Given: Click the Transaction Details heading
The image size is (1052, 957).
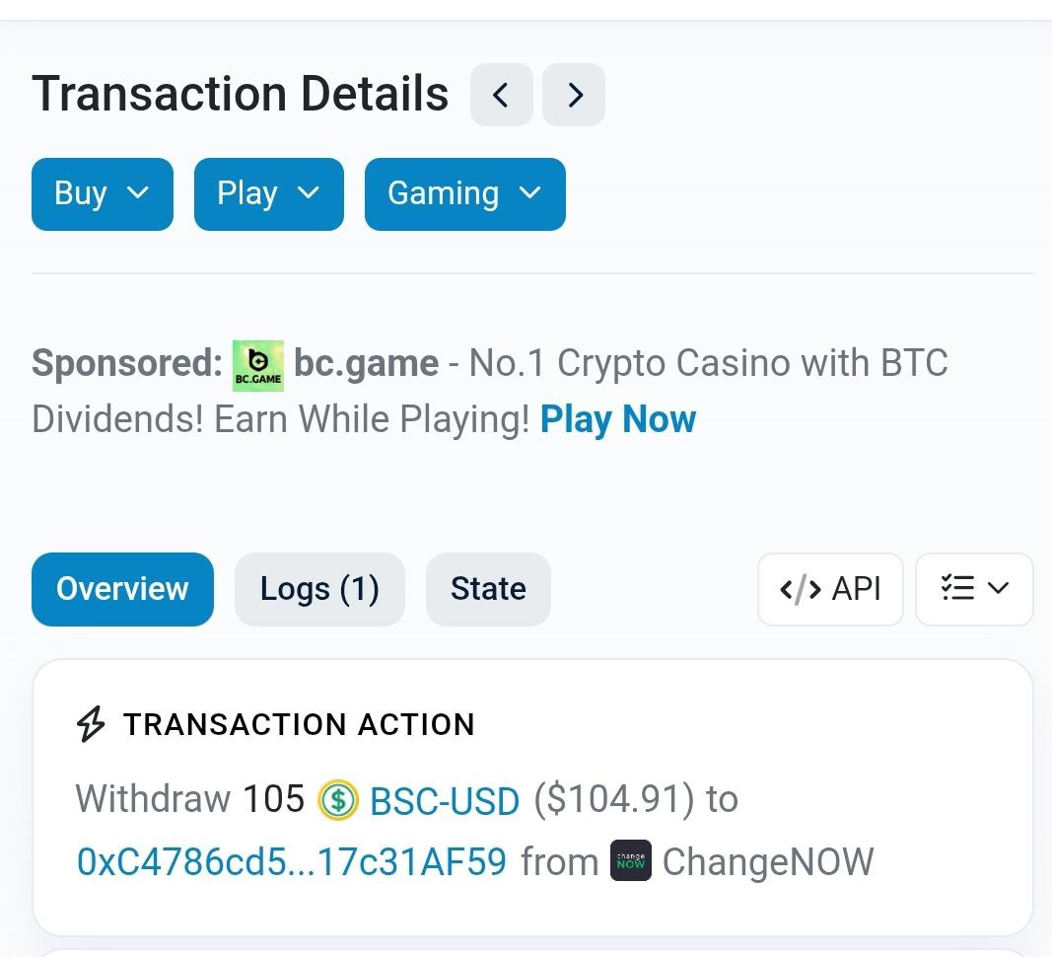Looking at the screenshot, I should (241, 95).
